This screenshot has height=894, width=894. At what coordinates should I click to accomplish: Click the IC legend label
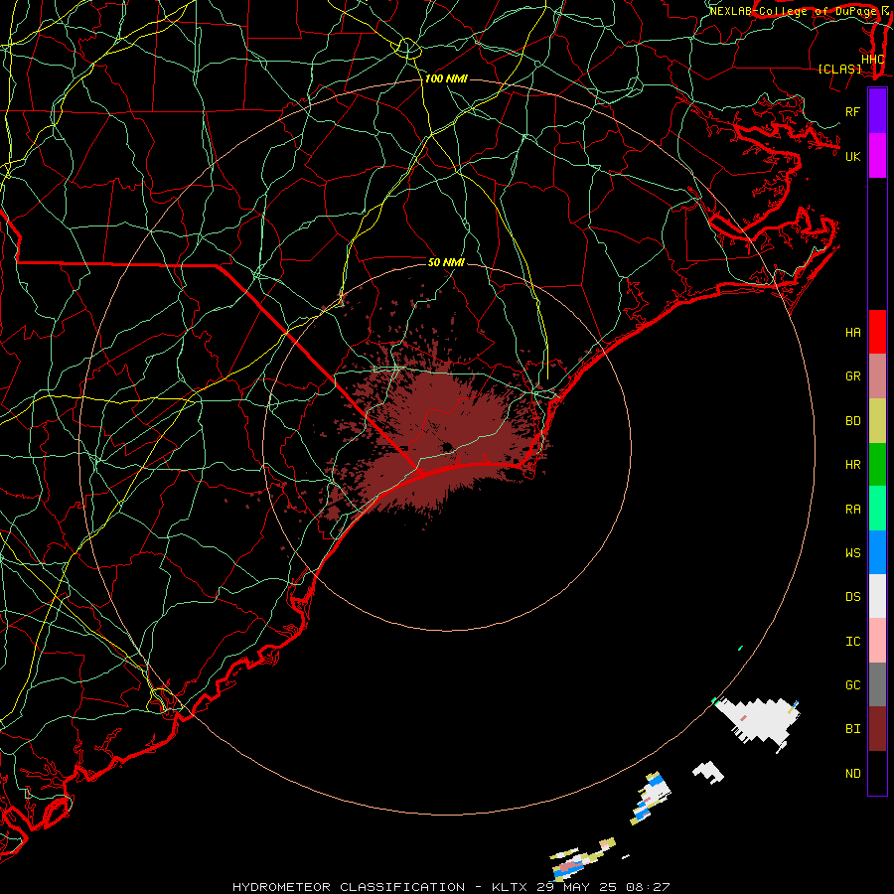[852, 642]
